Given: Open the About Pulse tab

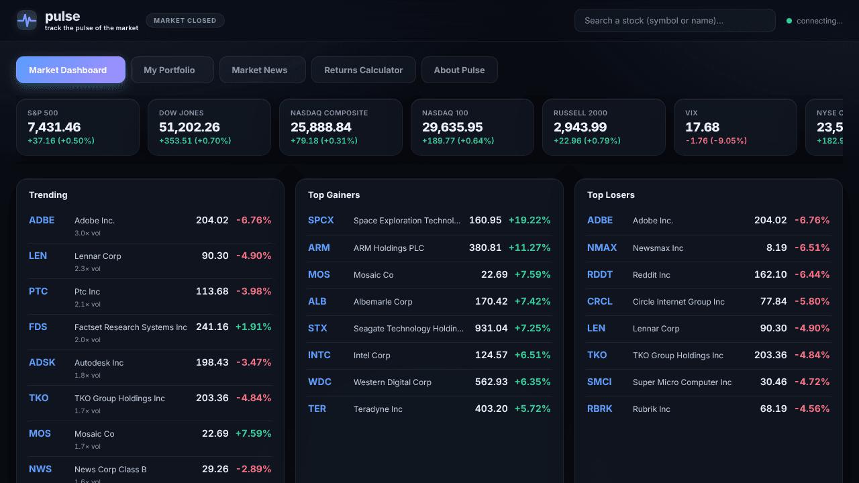Looking at the screenshot, I should coord(460,70).
